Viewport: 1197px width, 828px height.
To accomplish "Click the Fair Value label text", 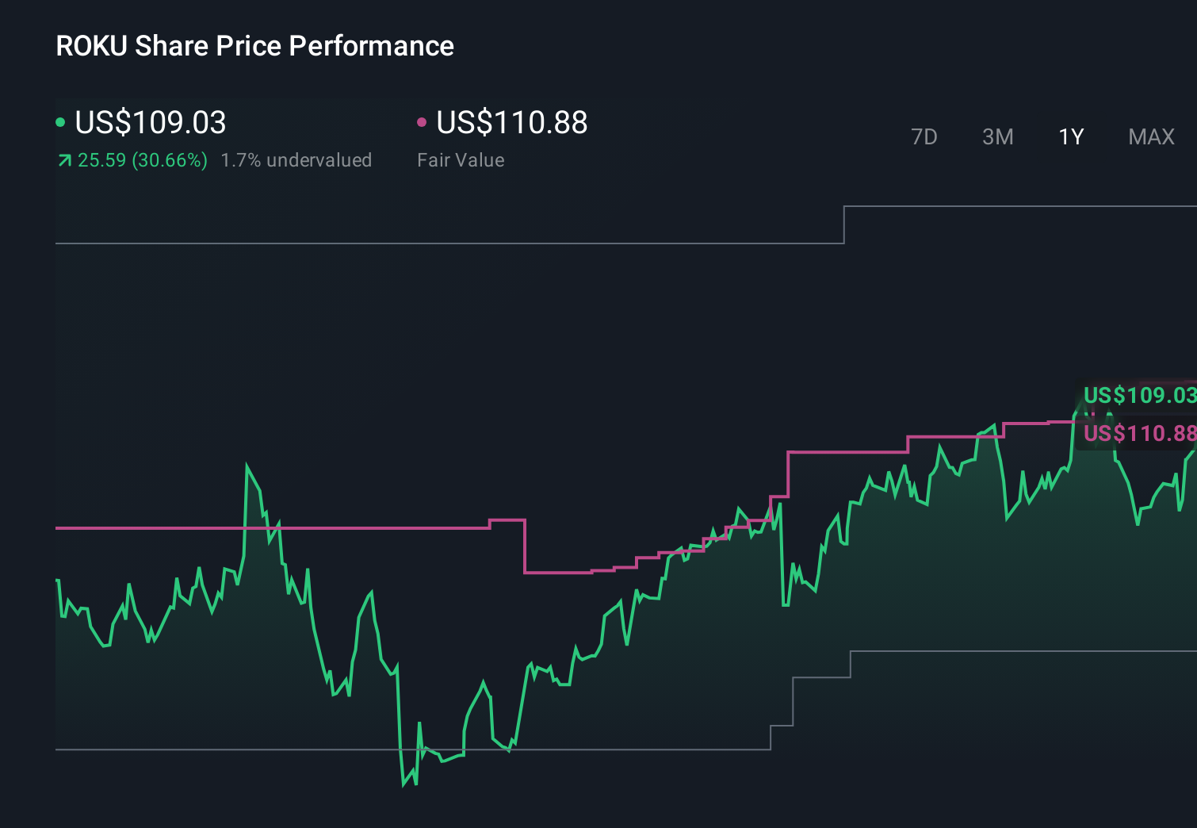I will (461, 160).
